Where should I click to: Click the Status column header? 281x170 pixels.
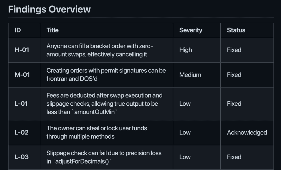pyautogui.click(x=236, y=30)
